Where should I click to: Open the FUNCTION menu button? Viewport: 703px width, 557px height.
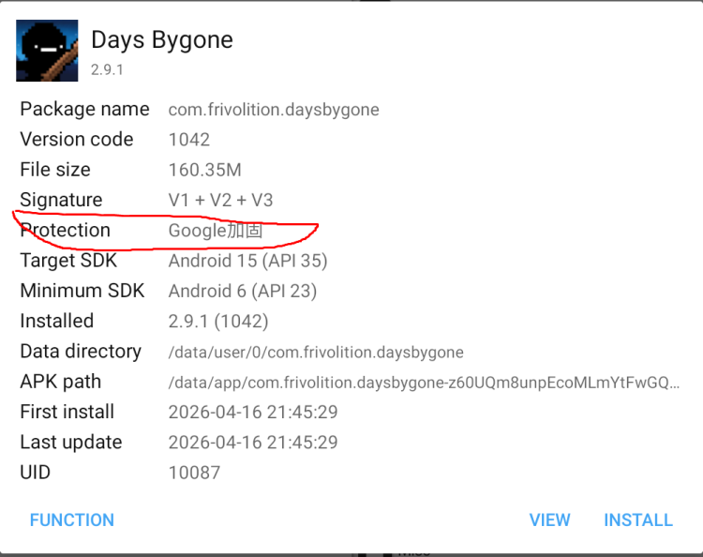[72, 520]
